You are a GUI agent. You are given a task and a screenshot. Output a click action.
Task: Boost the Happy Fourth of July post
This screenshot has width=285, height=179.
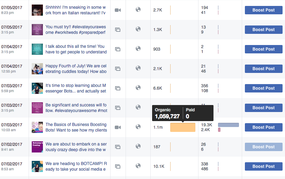pyautogui.click(x=264, y=69)
